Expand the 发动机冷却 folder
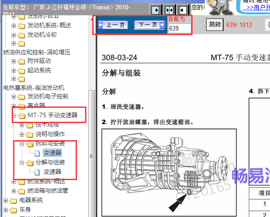This screenshot has height=217, width=270. click(13, 35)
